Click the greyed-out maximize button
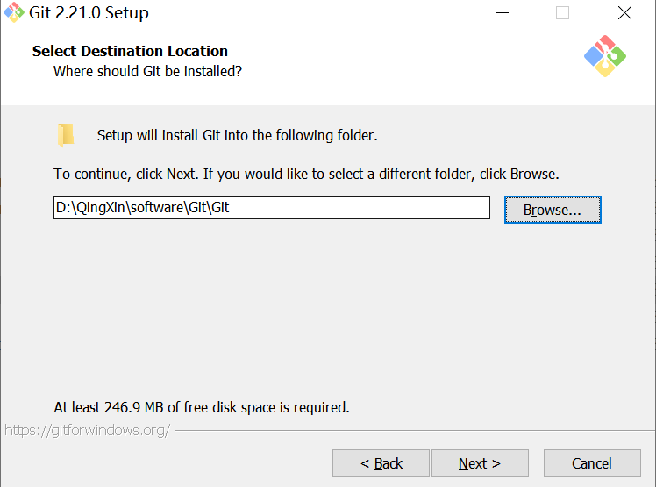The height and width of the screenshot is (487, 656). point(563,13)
